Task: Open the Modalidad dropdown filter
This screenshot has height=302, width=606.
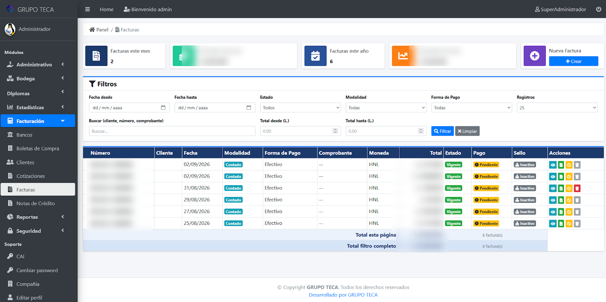Action: tap(386, 108)
